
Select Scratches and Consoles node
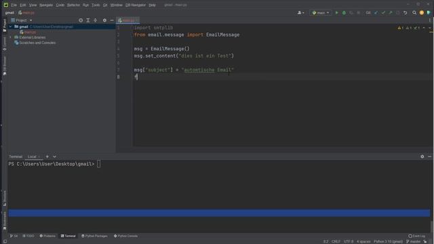[35, 43]
